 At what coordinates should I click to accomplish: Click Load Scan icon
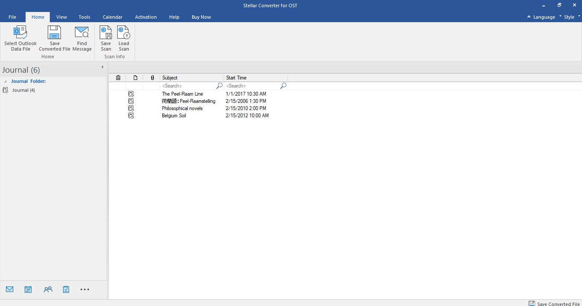pyautogui.click(x=124, y=33)
